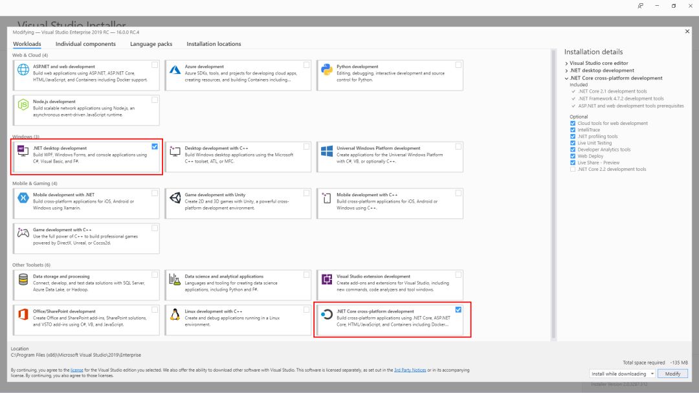Open the Individual components tab

point(85,44)
